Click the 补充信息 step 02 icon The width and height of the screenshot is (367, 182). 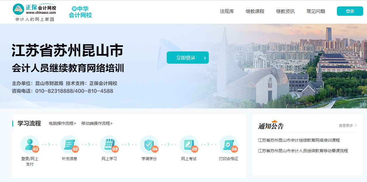click(70, 144)
